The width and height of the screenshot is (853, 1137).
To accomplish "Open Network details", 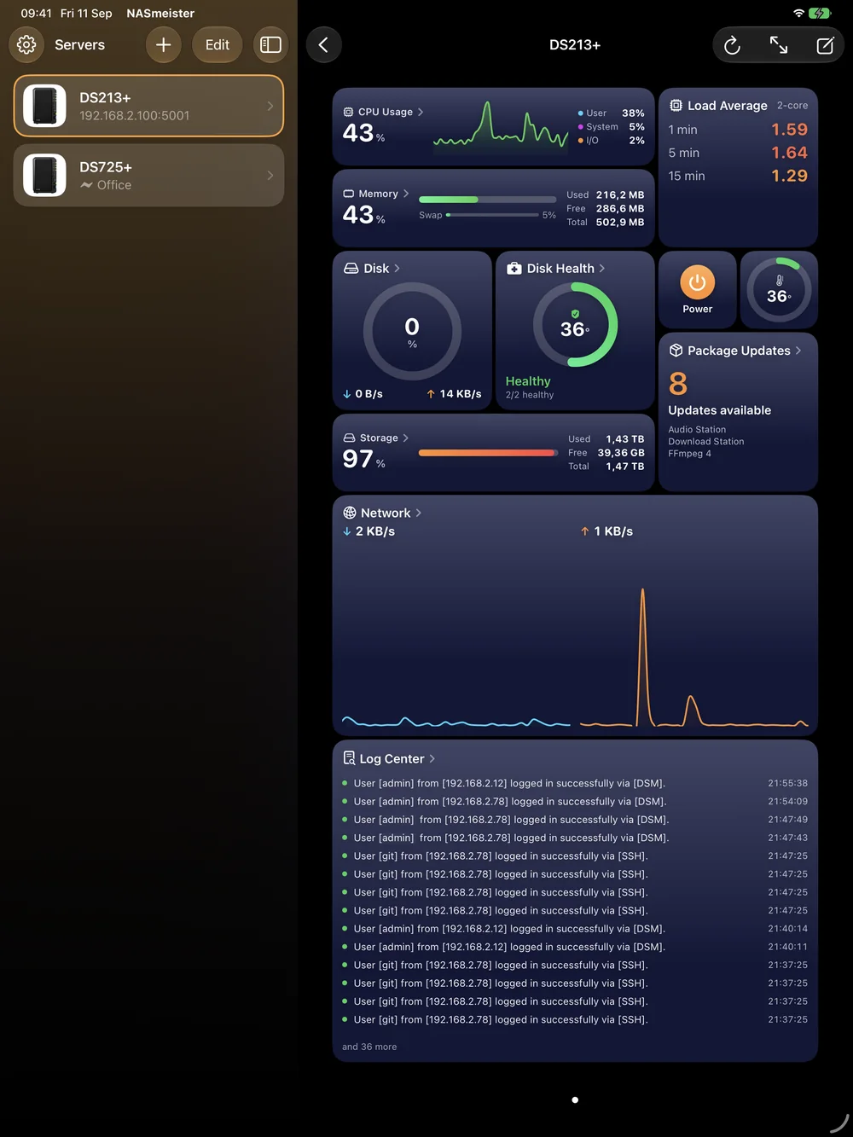I will (x=382, y=513).
